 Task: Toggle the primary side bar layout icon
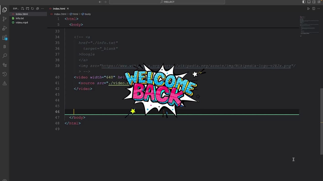pos(304,2)
